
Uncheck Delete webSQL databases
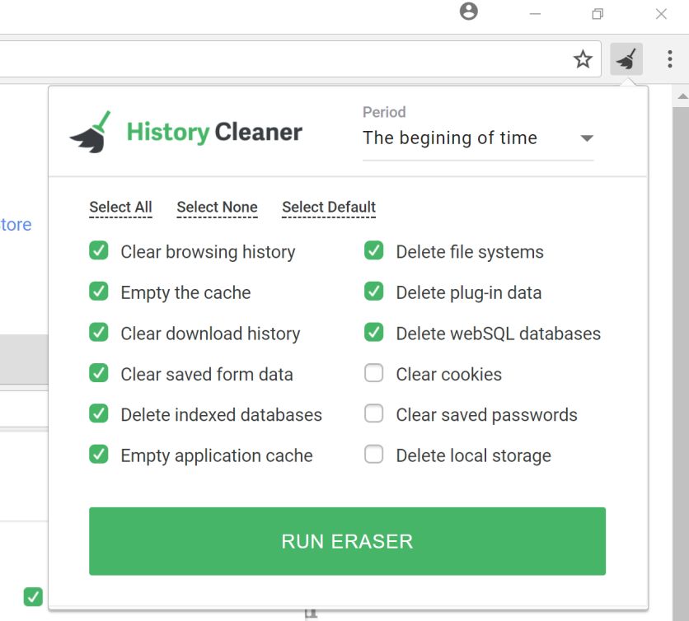[373, 333]
